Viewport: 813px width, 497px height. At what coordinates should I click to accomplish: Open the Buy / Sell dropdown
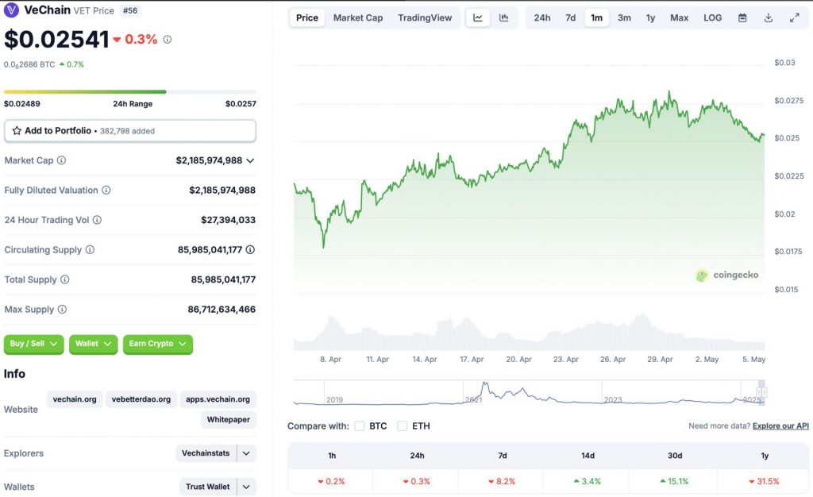[33, 344]
